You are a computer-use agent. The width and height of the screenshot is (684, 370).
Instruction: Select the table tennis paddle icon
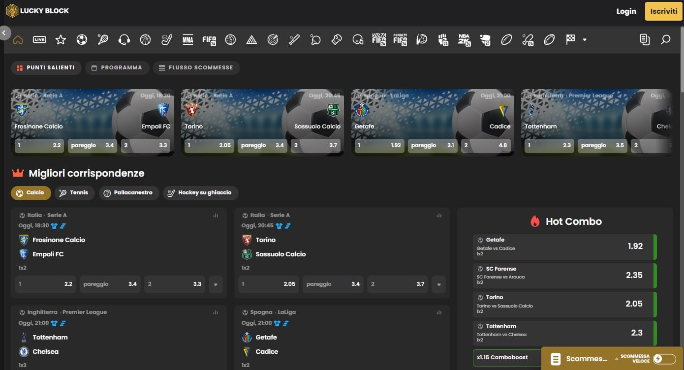(315, 40)
